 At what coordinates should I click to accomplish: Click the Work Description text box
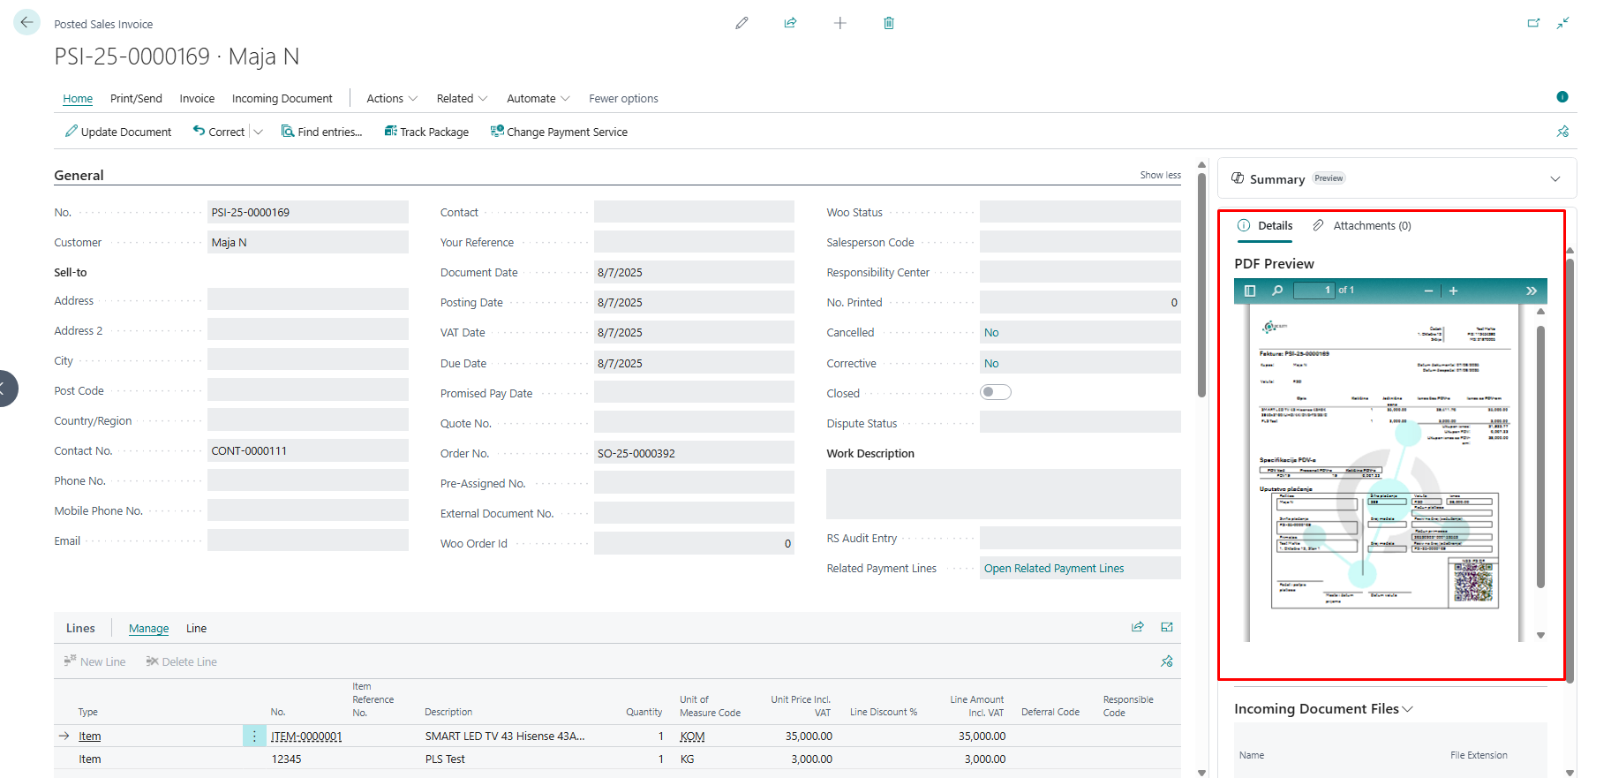[x=1004, y=495]
